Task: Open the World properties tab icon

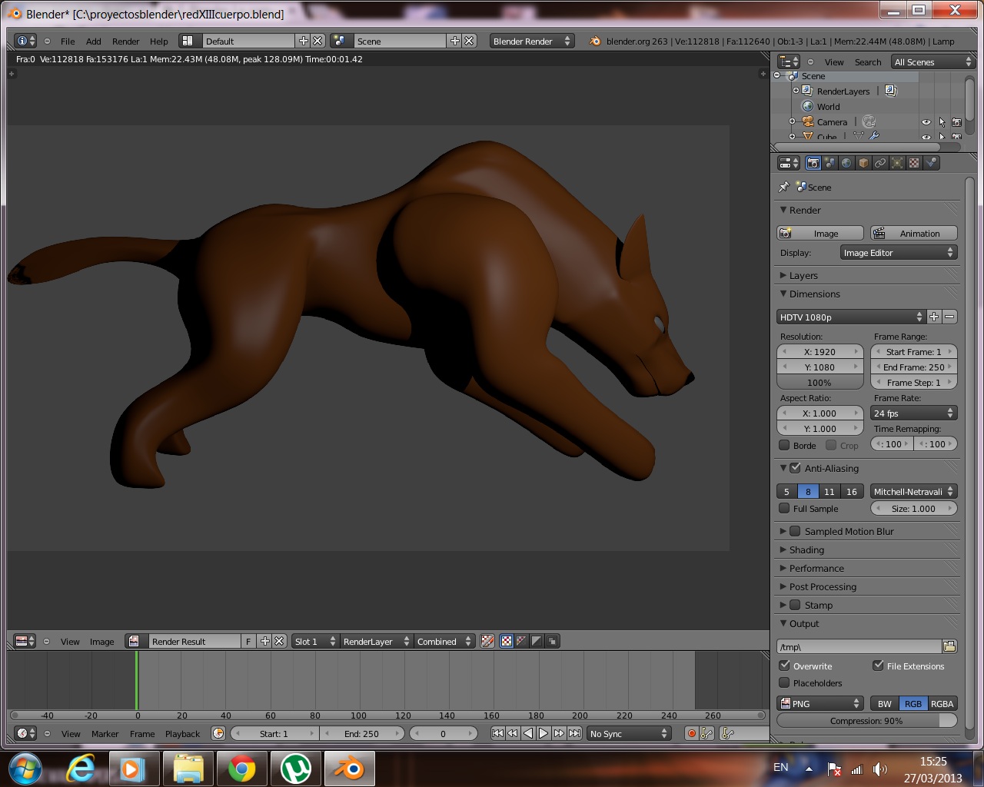Action: 846,163
